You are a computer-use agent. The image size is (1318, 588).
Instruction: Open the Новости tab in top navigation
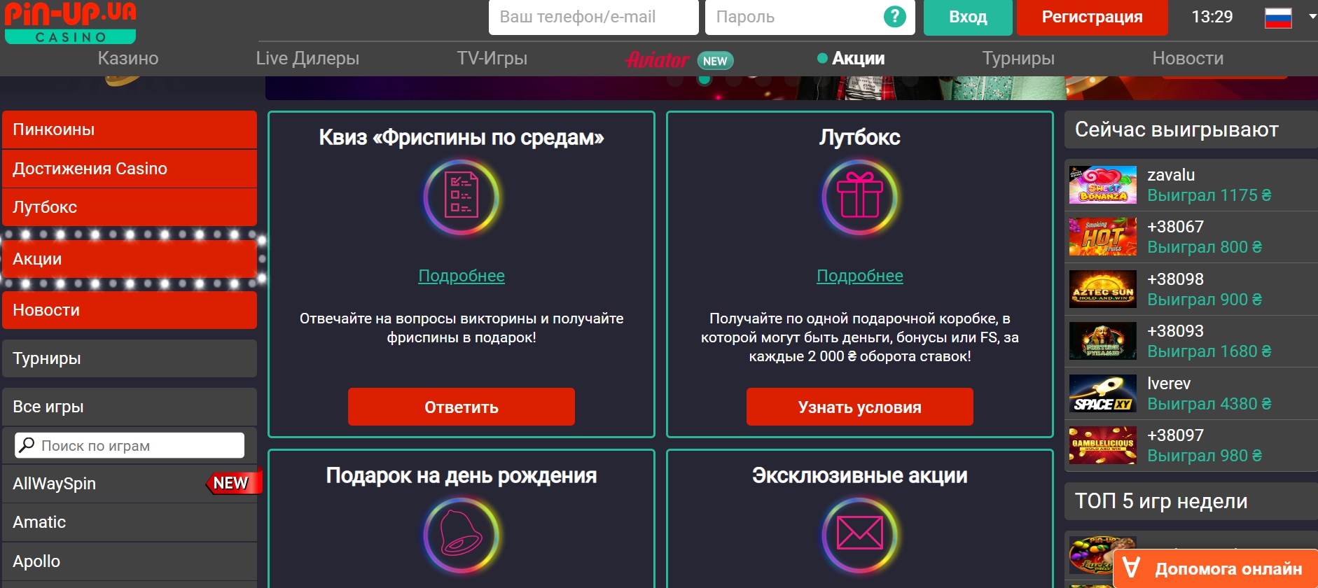[1188, 58]
